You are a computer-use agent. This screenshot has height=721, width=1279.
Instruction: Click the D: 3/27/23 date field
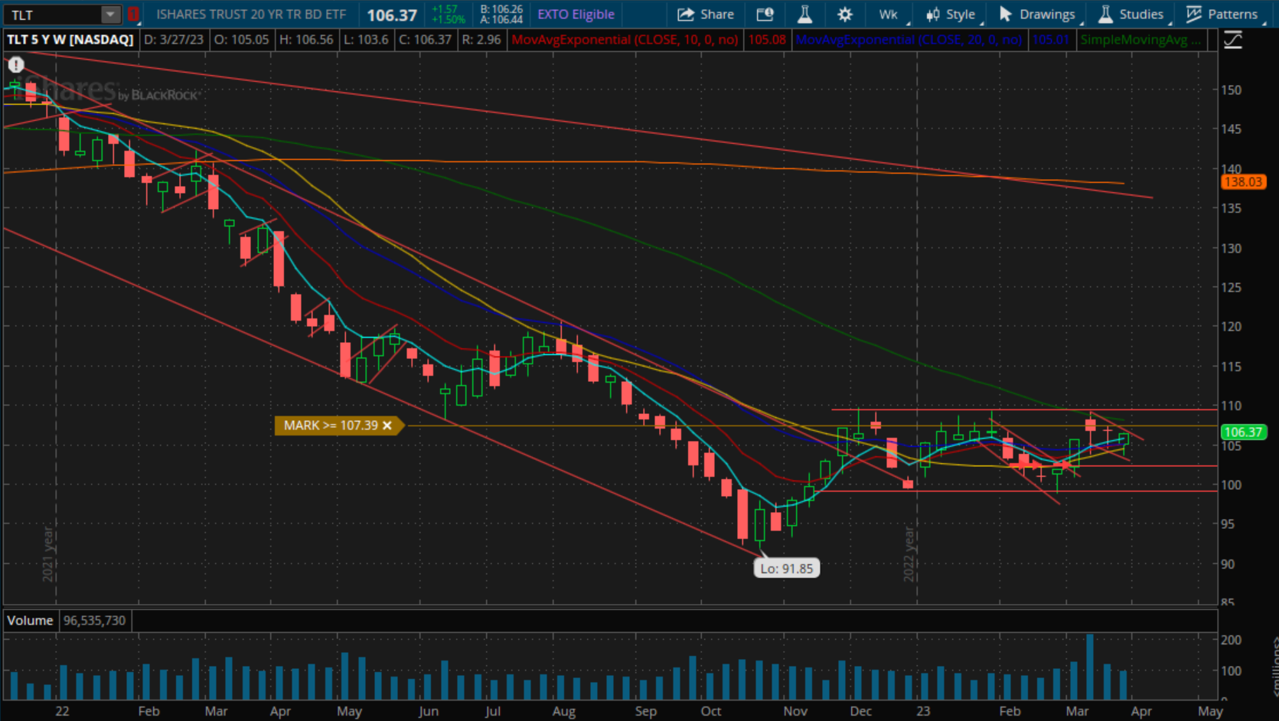click(x=174, y=40)
